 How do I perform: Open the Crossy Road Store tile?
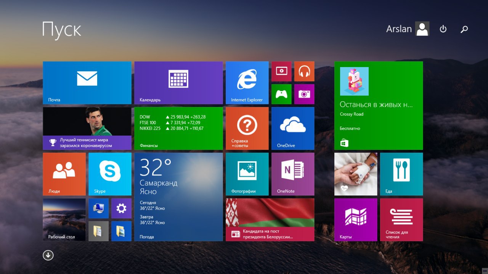[x=379, y=106]
